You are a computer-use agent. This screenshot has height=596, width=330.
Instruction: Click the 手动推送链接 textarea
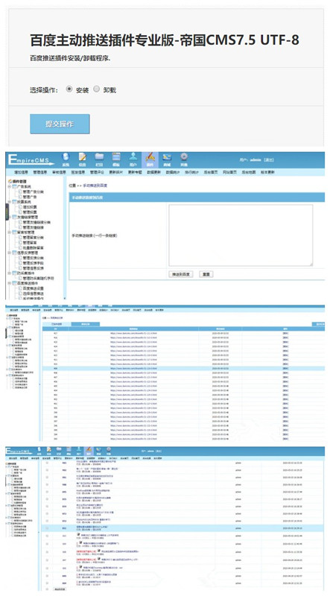pyautogui.click(x=241, y=235)
